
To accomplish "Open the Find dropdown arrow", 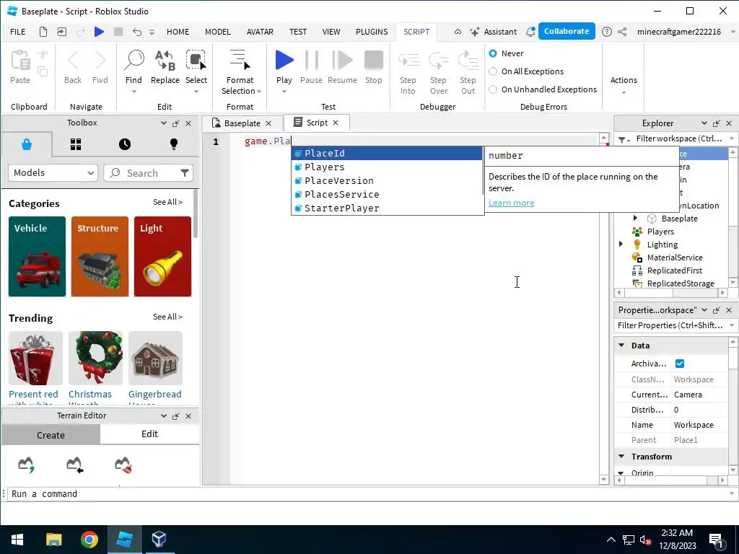I will pos(134,92).
